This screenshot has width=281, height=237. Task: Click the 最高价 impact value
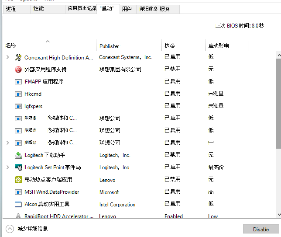coord(216,167)
